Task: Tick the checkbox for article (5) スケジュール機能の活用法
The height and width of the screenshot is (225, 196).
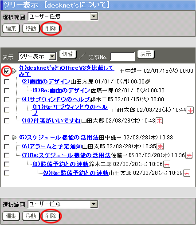Action: [x=7, y=138]
